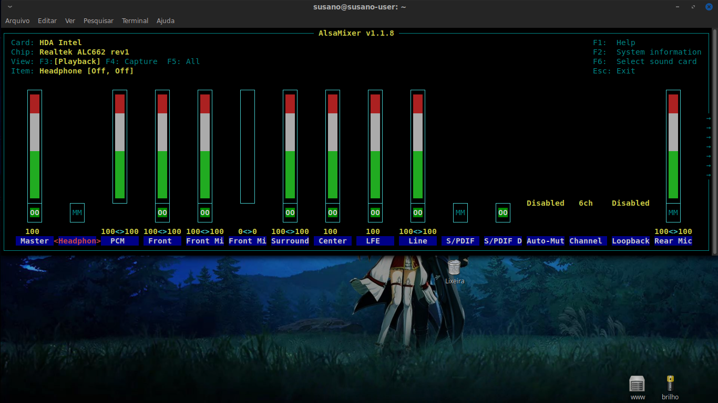This screenshot has height=403, width=718.
Task: Select the Front channel label
Action: (162, 241)
